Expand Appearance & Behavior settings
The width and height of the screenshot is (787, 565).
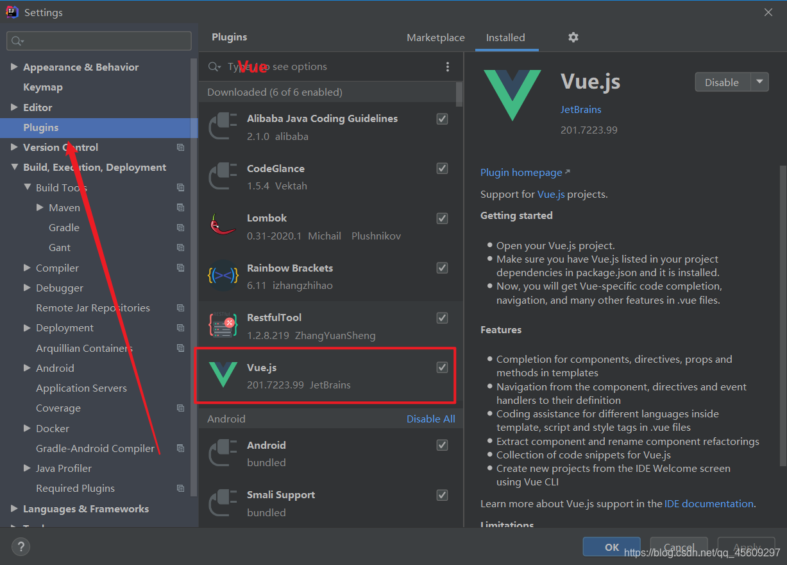[14, 67]
